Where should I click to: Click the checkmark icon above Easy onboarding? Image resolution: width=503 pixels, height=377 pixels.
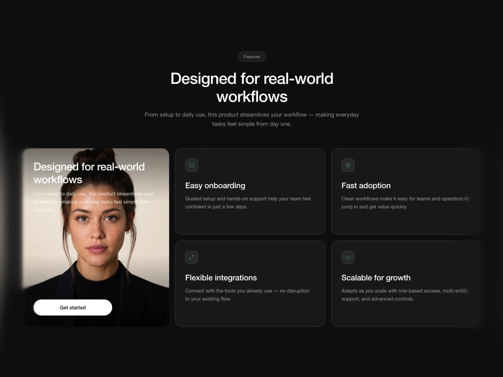(192, 165)
